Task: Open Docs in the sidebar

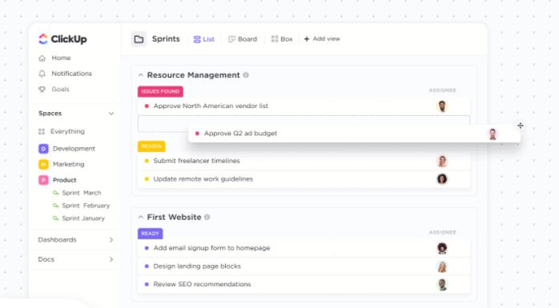Action: [x=46, y=259]
